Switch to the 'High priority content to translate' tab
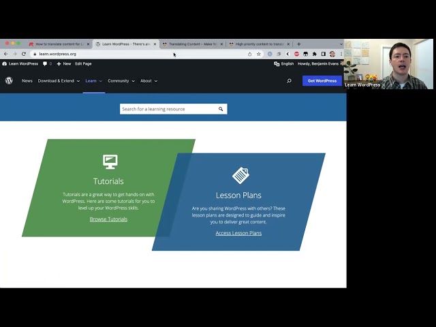 coord(259,44)
